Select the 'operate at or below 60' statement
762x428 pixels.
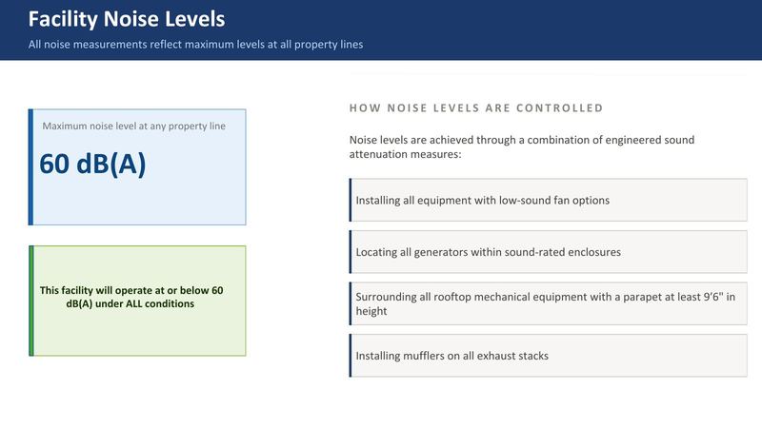click(x=131, y=297)
